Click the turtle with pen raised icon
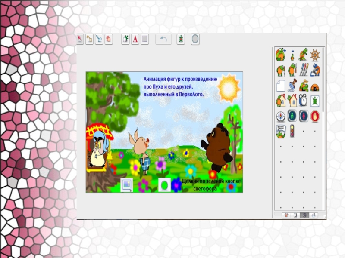This screenshot has height=258, width=345. [292, 70]
